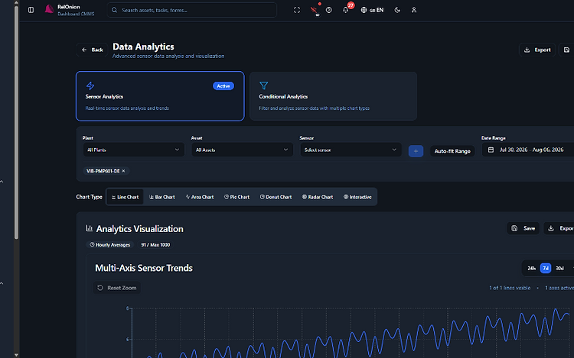
Task: Enter fullscreen mode icon
Action: (297, 10)
